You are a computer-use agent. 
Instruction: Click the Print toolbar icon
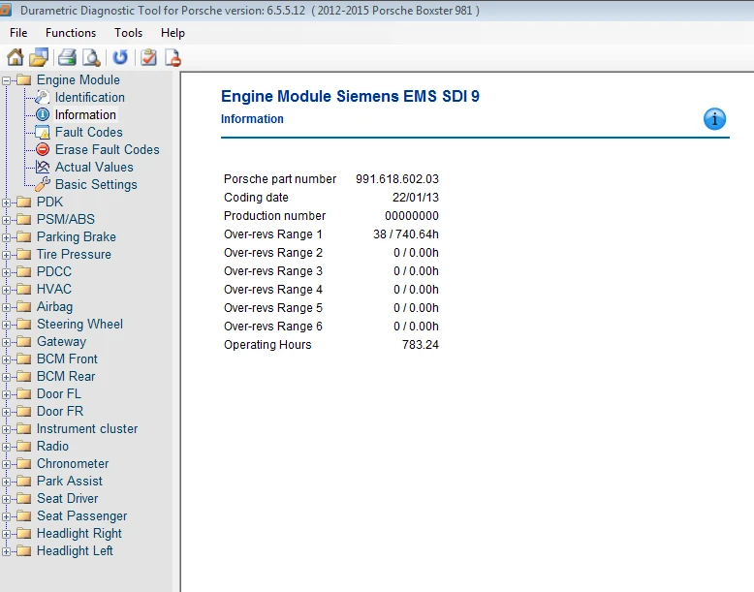(x=67, y=58)
